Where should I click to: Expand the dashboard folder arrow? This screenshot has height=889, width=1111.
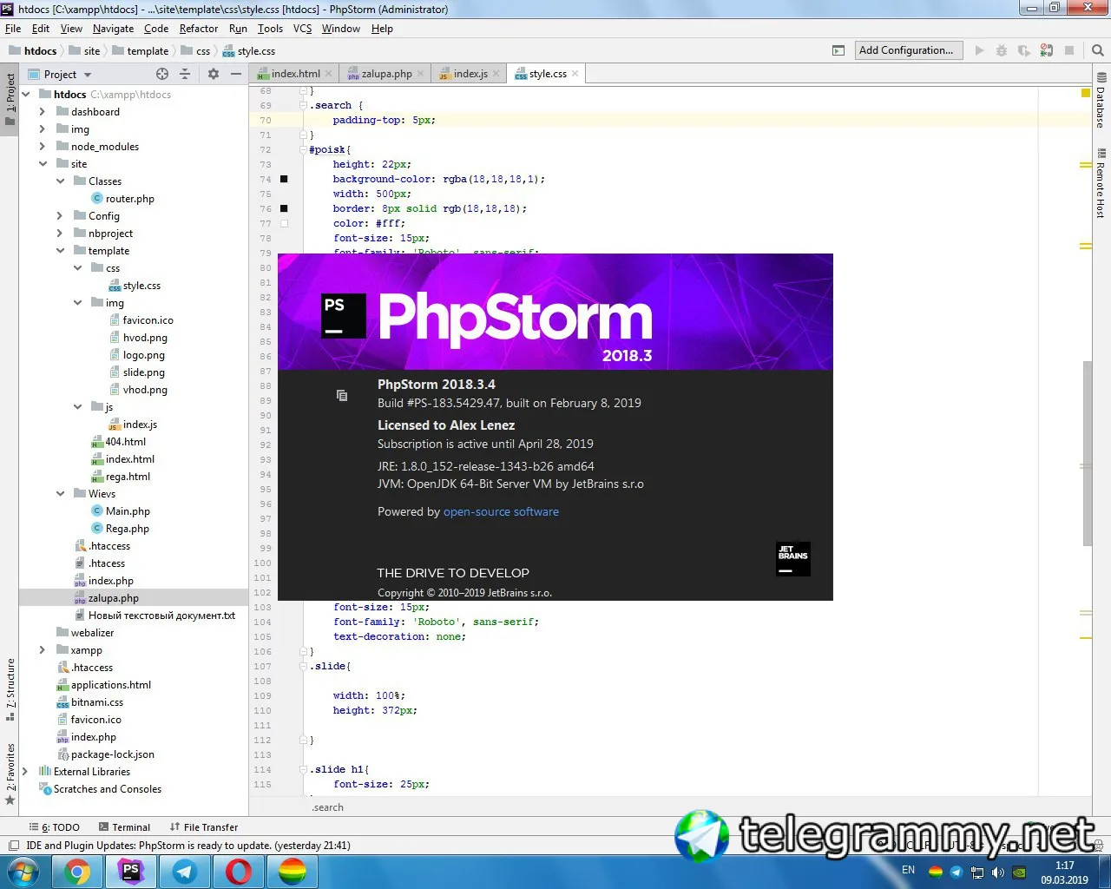click(x=43, y=112)
